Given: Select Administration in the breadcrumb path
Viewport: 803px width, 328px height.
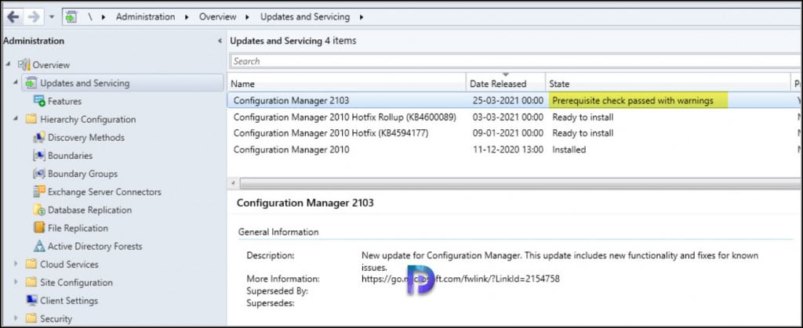Looking at the screenshot, I should click(x=145, y=17).
